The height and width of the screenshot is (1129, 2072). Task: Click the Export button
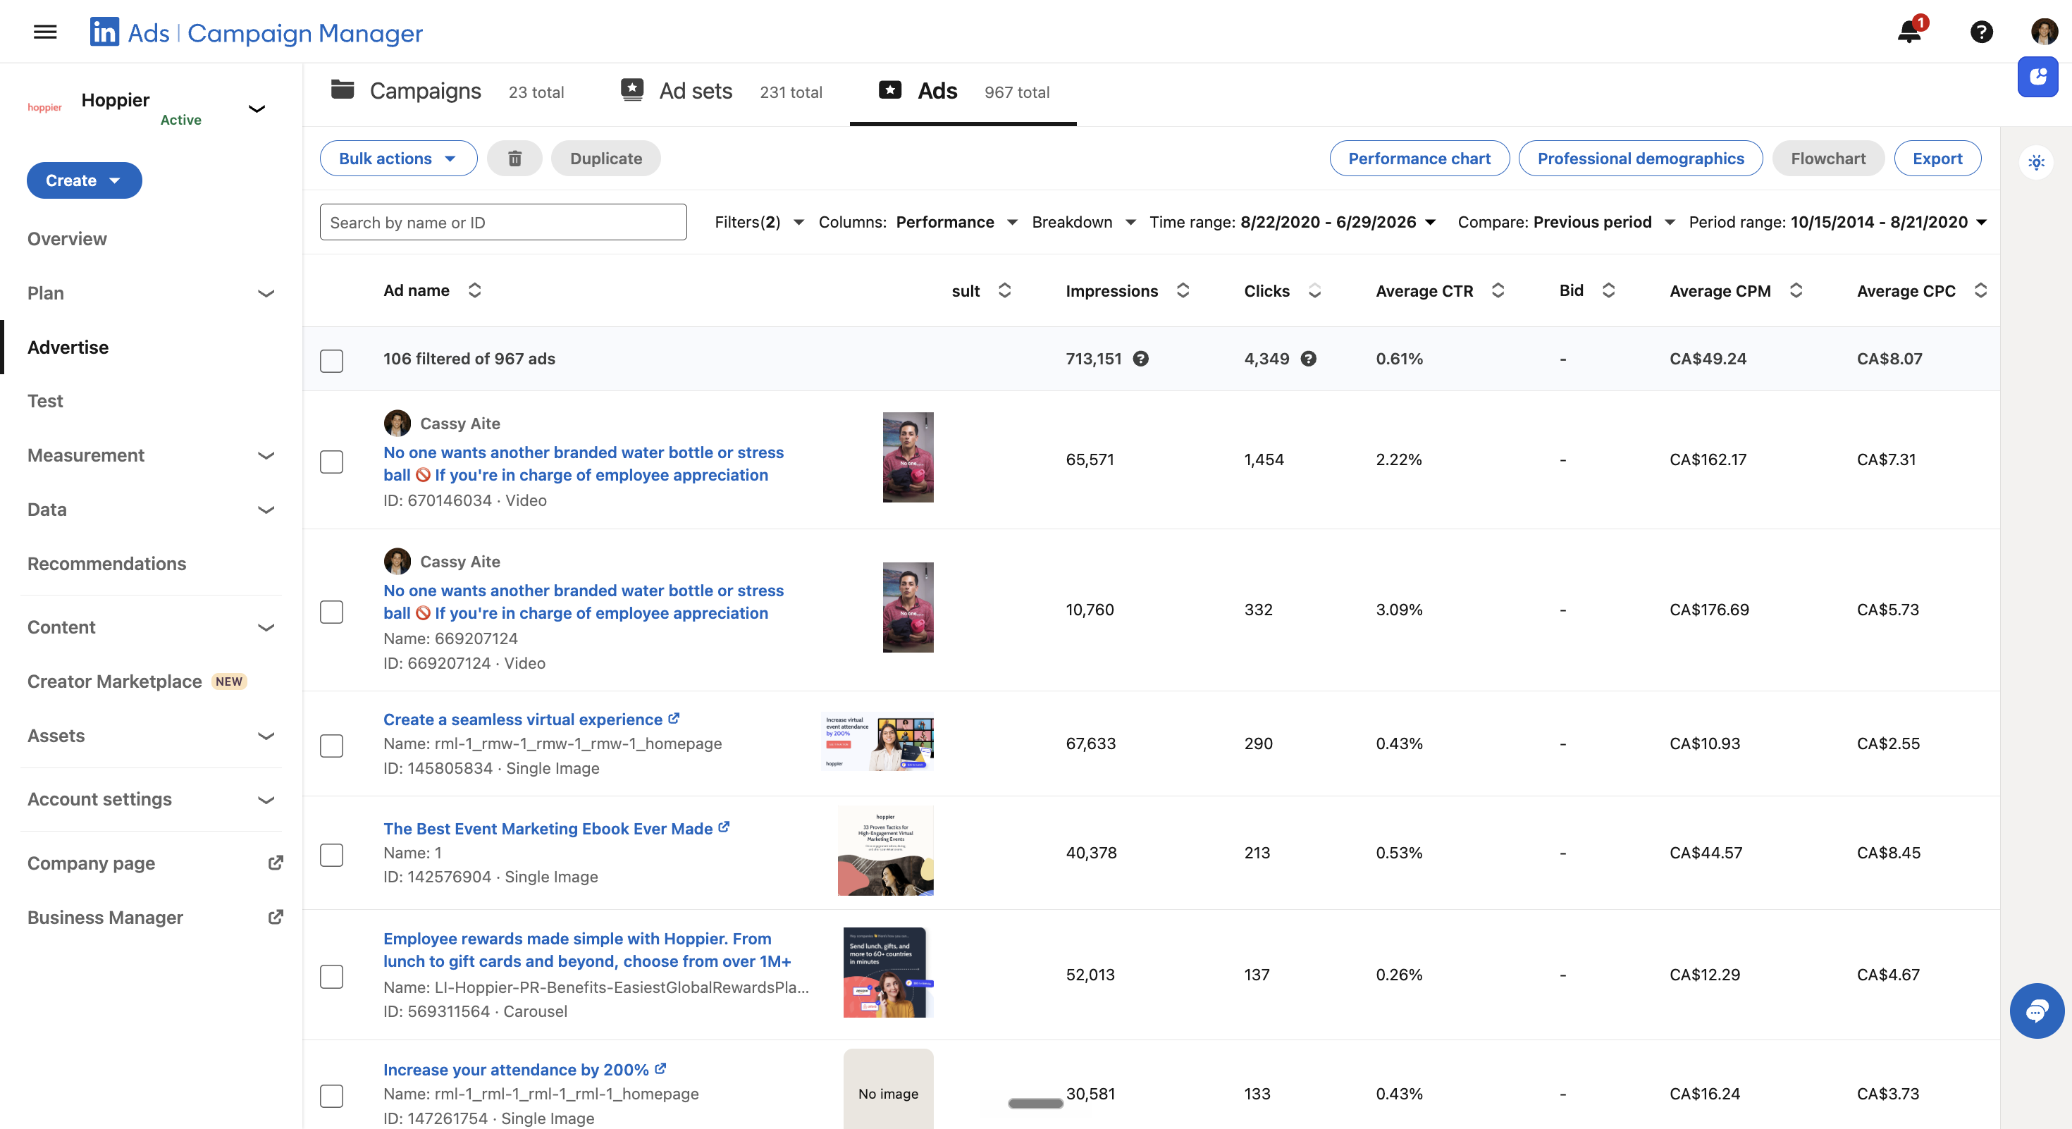pyautogui.click(x=1937, y=159)
